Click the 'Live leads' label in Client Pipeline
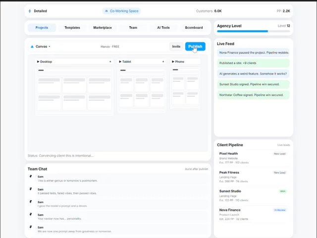Image resolution: width=317 pixels, height=238 pixels. [x=284, y=145]
